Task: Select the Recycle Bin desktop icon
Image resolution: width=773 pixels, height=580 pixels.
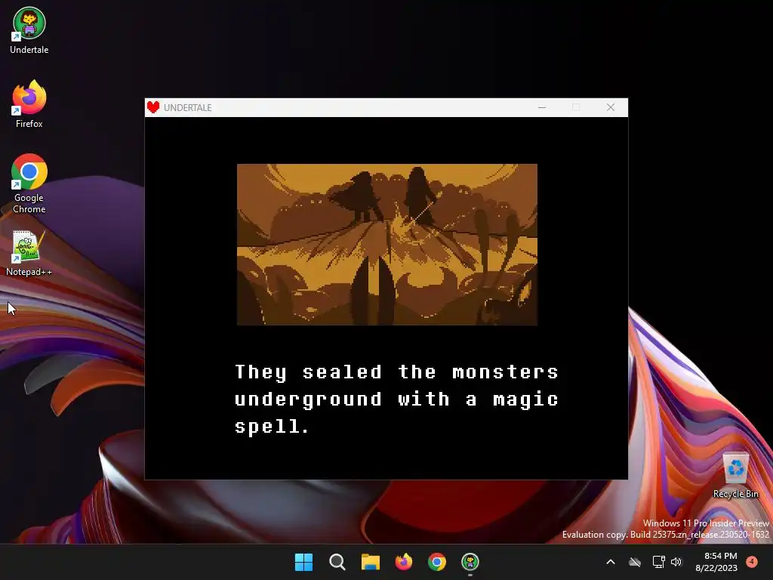Action: (735, 476)
